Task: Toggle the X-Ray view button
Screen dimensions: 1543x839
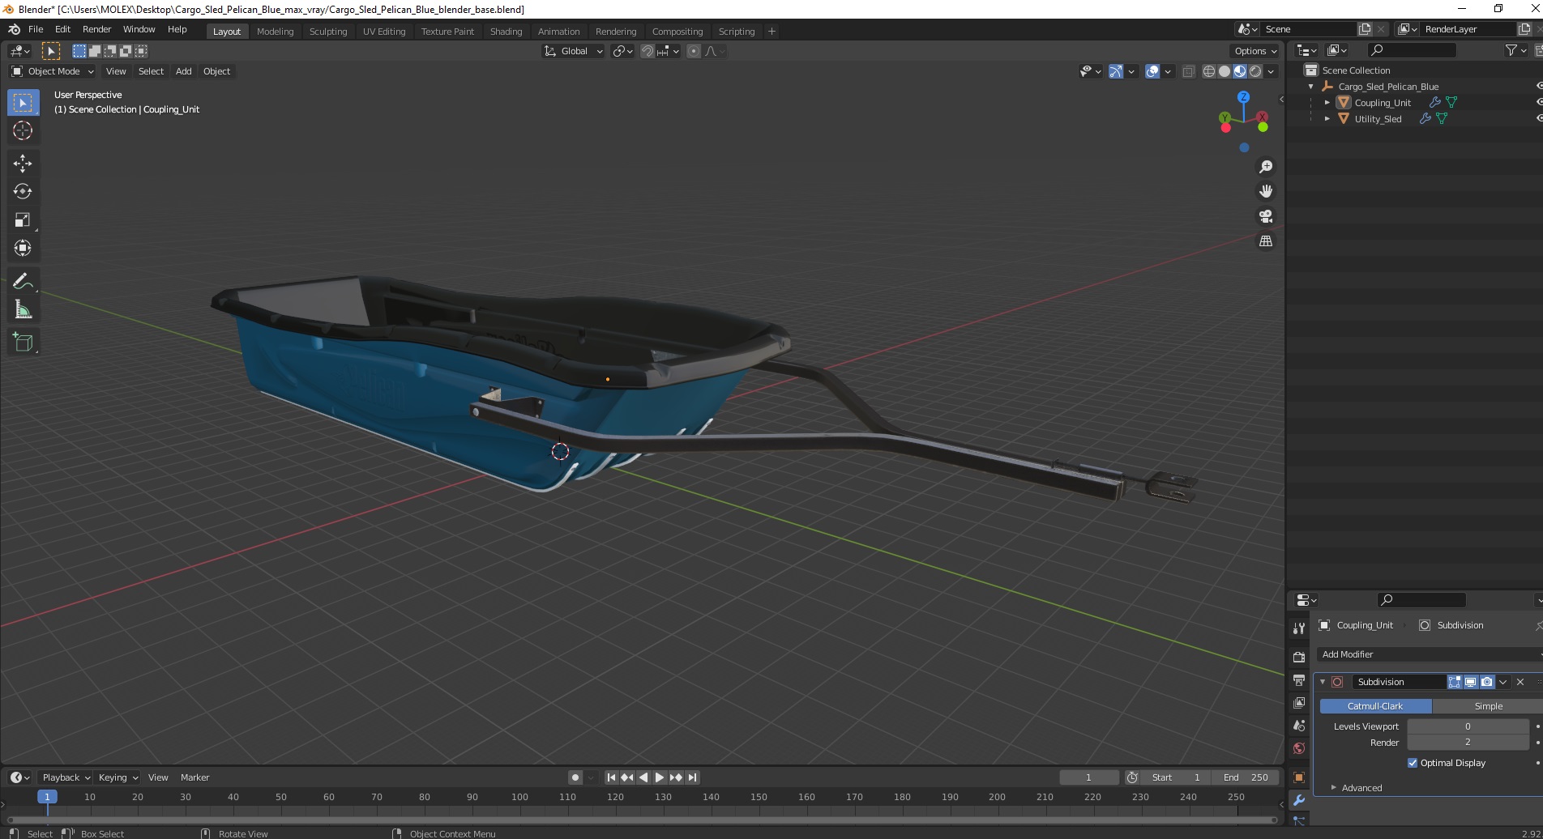Action: click(x=1189, y=71)
